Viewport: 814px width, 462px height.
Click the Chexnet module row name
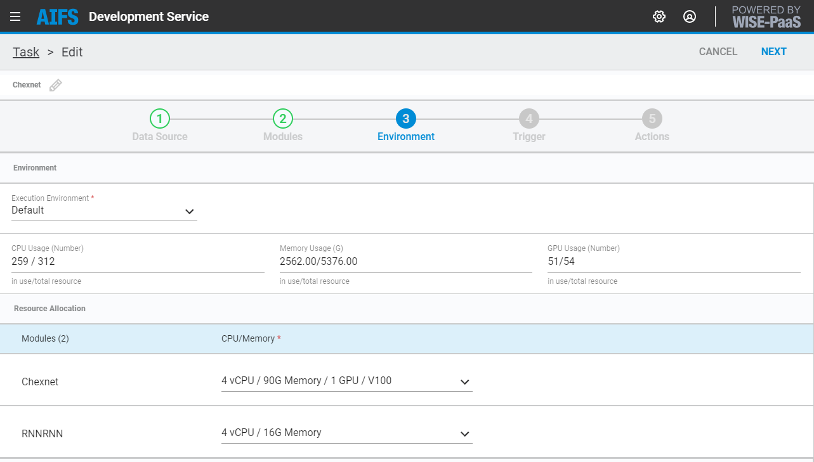(x=40, y=382)
